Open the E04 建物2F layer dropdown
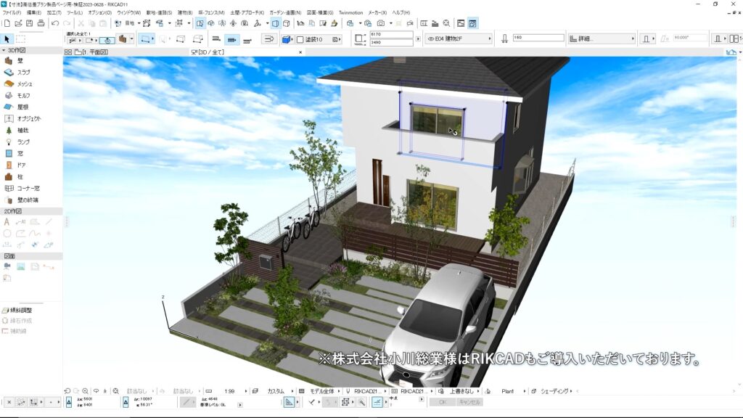743x418 pixels. pyautogui.click(x=459, y=39)
